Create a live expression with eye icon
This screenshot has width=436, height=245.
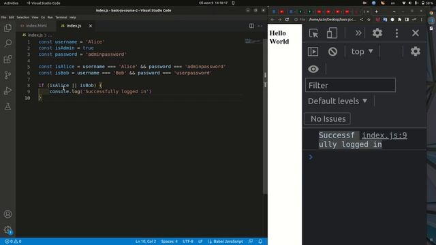pyautogui.click(x=313, y=69)
